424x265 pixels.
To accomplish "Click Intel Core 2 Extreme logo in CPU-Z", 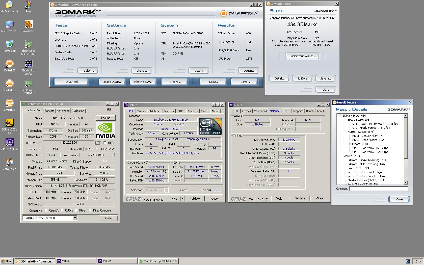I will [x=210, y=126].
